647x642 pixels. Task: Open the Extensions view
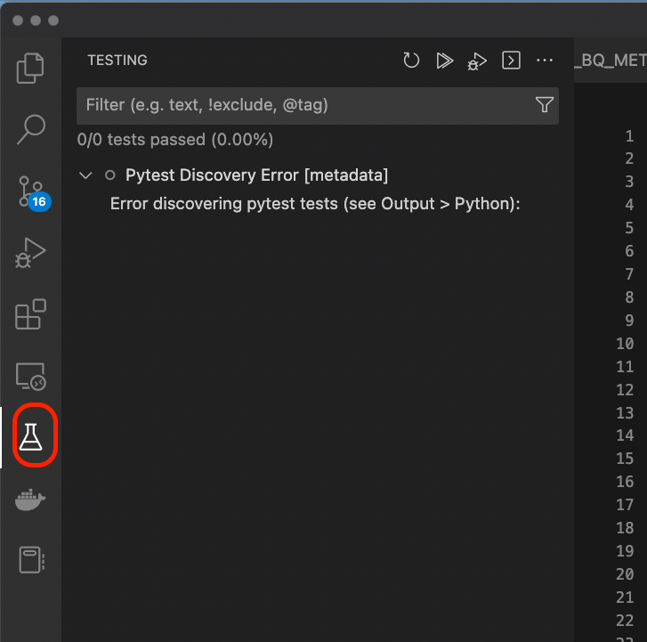(x=30, y=314)
